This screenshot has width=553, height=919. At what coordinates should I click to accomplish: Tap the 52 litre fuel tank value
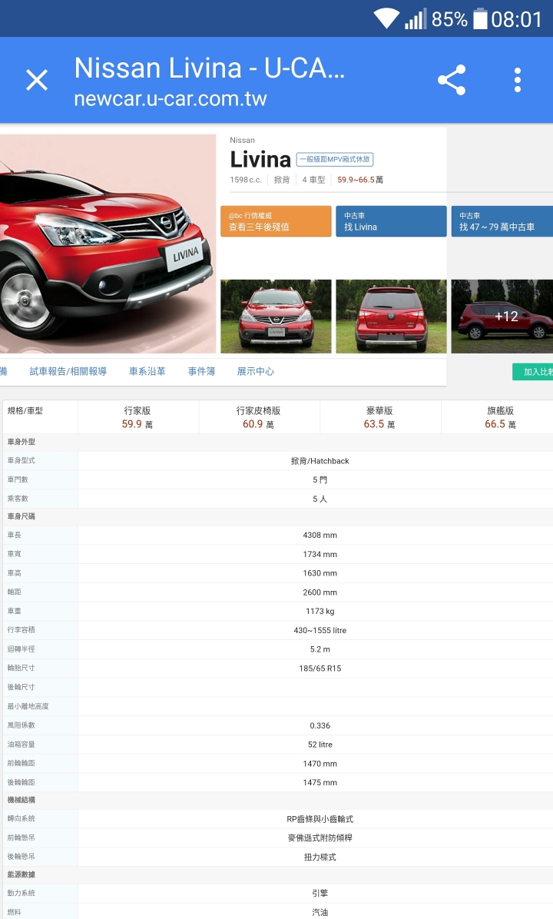(320, 745)
